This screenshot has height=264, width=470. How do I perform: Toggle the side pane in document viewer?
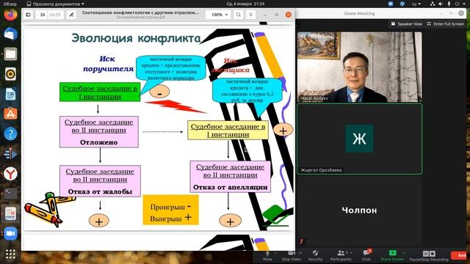coord(28,15)
